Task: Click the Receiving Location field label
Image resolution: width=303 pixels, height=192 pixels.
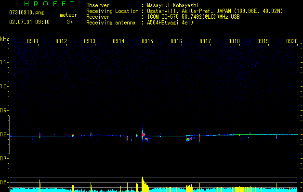Action: (112, 11)
